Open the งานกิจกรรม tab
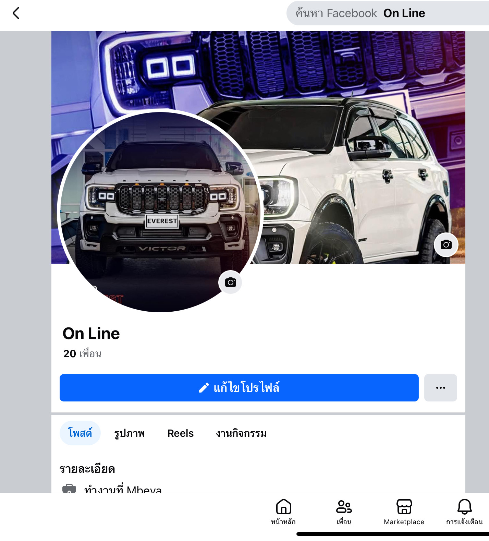 [241, 433]
